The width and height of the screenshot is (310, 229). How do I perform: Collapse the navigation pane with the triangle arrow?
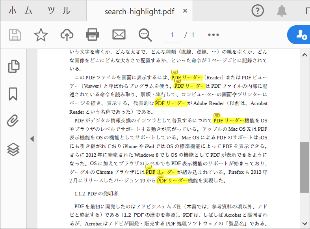32,139
